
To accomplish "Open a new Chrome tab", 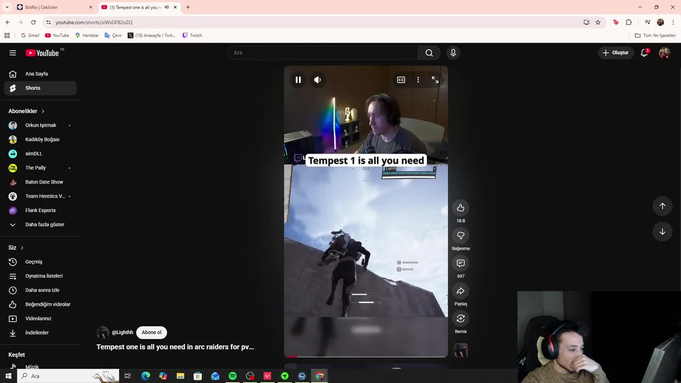I will [x=188, y=7].
